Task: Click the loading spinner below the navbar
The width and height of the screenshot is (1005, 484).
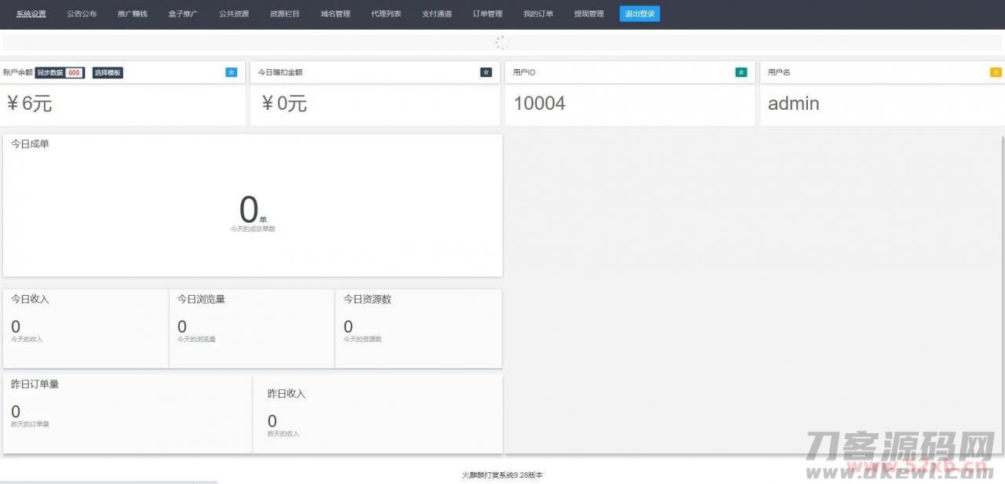Action: (x=502, y=43)
